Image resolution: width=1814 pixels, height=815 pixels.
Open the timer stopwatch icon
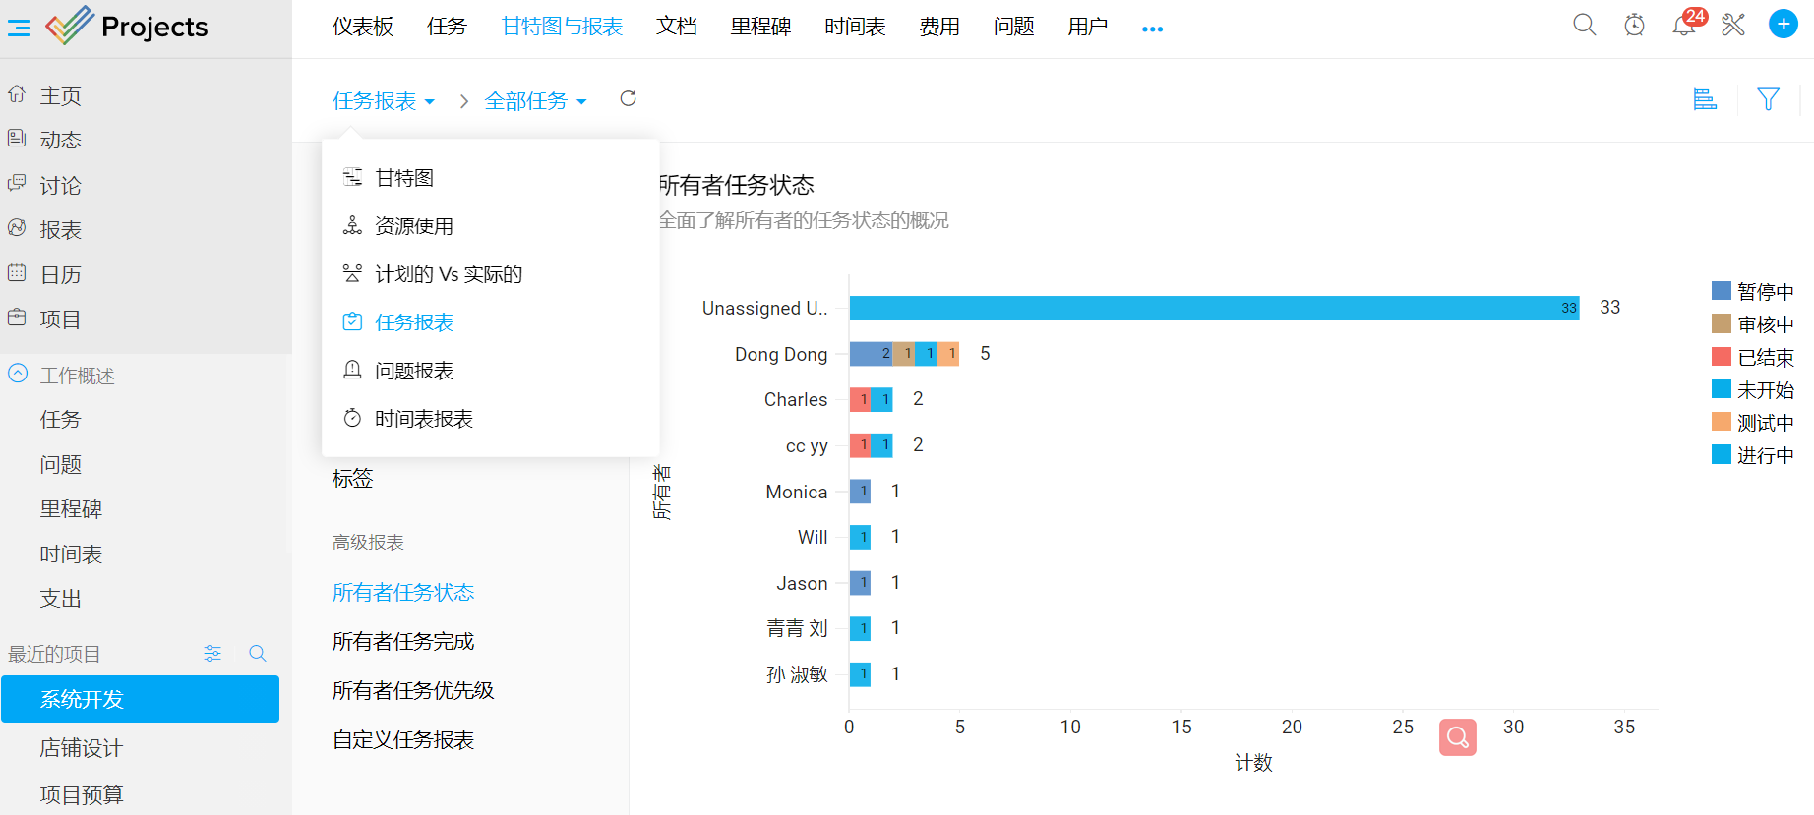tap(1634, 25)
